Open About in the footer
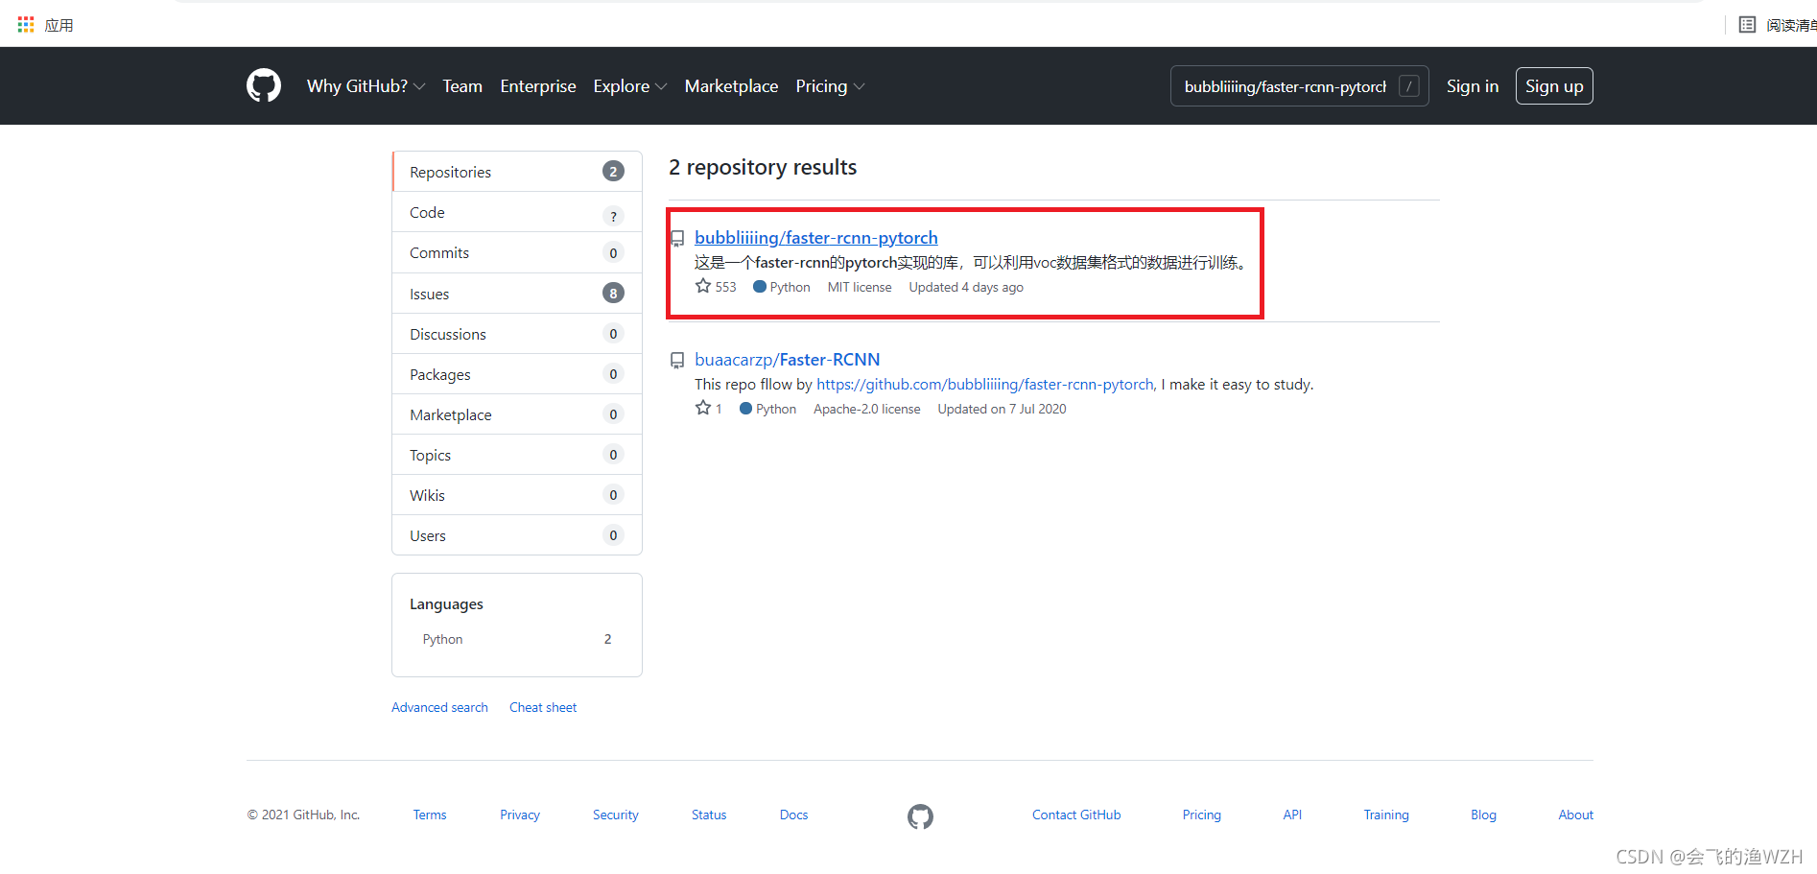The width and height of the screenshot is (1817, 874). click(x=1576, y=815)
